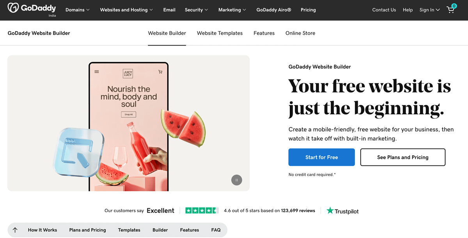Click the scroll-to-top arrow icon
This screenshot has height=238, width=468.
(15, 230)
